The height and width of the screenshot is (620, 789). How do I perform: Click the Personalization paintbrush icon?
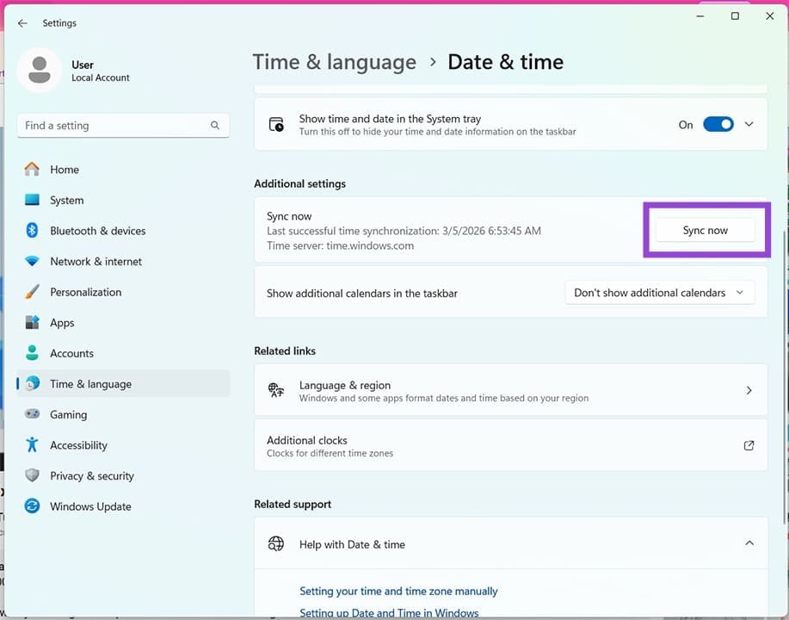(x=32, y=292)
